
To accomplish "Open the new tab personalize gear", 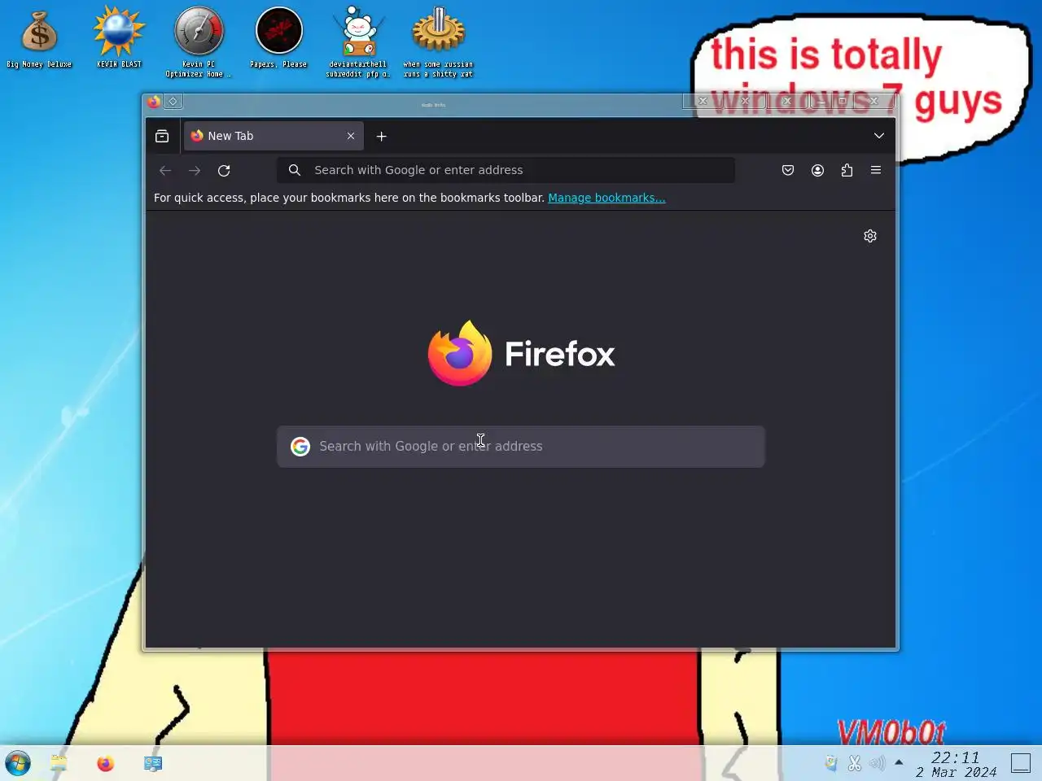I will (x=870, y=236).
